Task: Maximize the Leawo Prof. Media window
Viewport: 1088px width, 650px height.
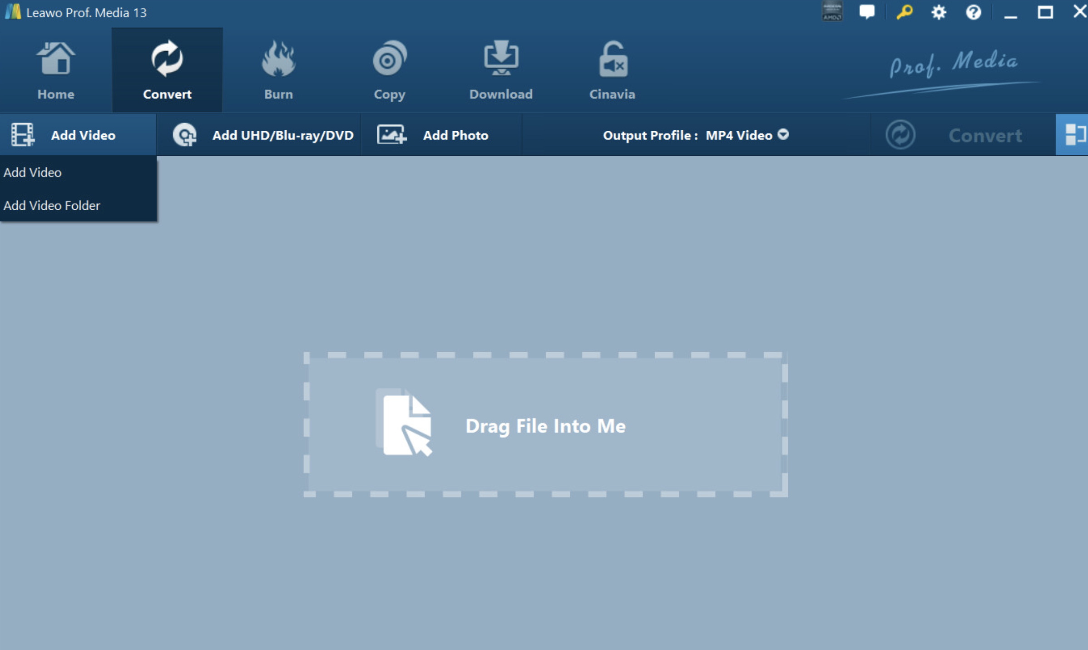Action: (1045, 12)
